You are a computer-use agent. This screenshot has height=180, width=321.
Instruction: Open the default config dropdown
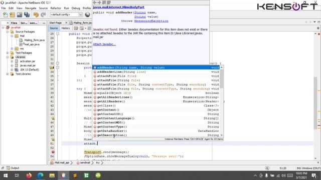pyautogui.click(x=66, y=14)
